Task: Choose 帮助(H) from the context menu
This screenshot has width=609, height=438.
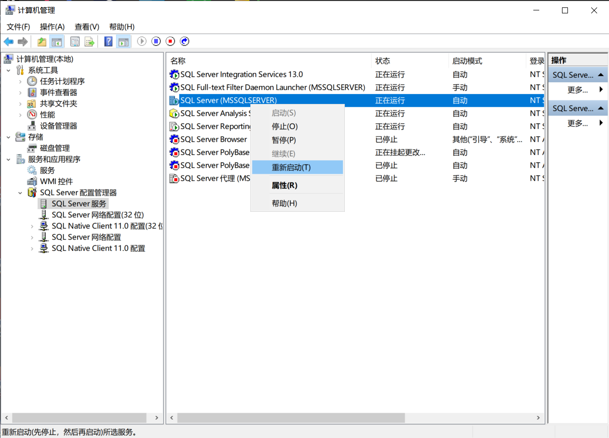Action: tap(297, 203)
